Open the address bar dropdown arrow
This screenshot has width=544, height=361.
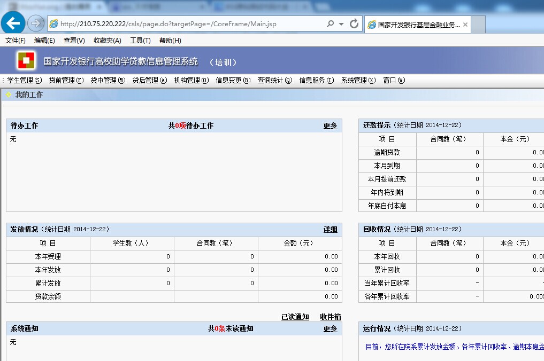341,24
